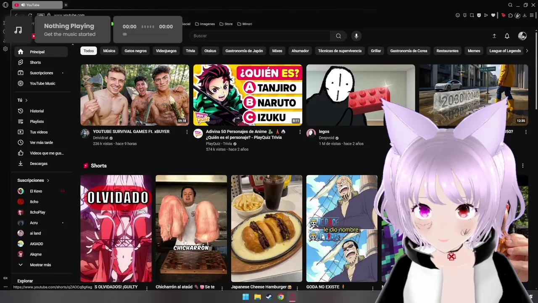This screenshot has width=538, height=303.
Task: Select the Gatos negros filter chip
Action: (136, 51)
